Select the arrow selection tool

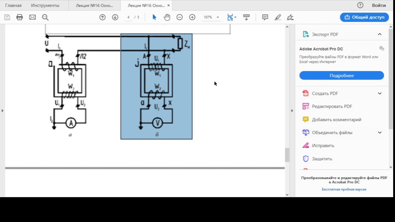[x=154, y=17]
